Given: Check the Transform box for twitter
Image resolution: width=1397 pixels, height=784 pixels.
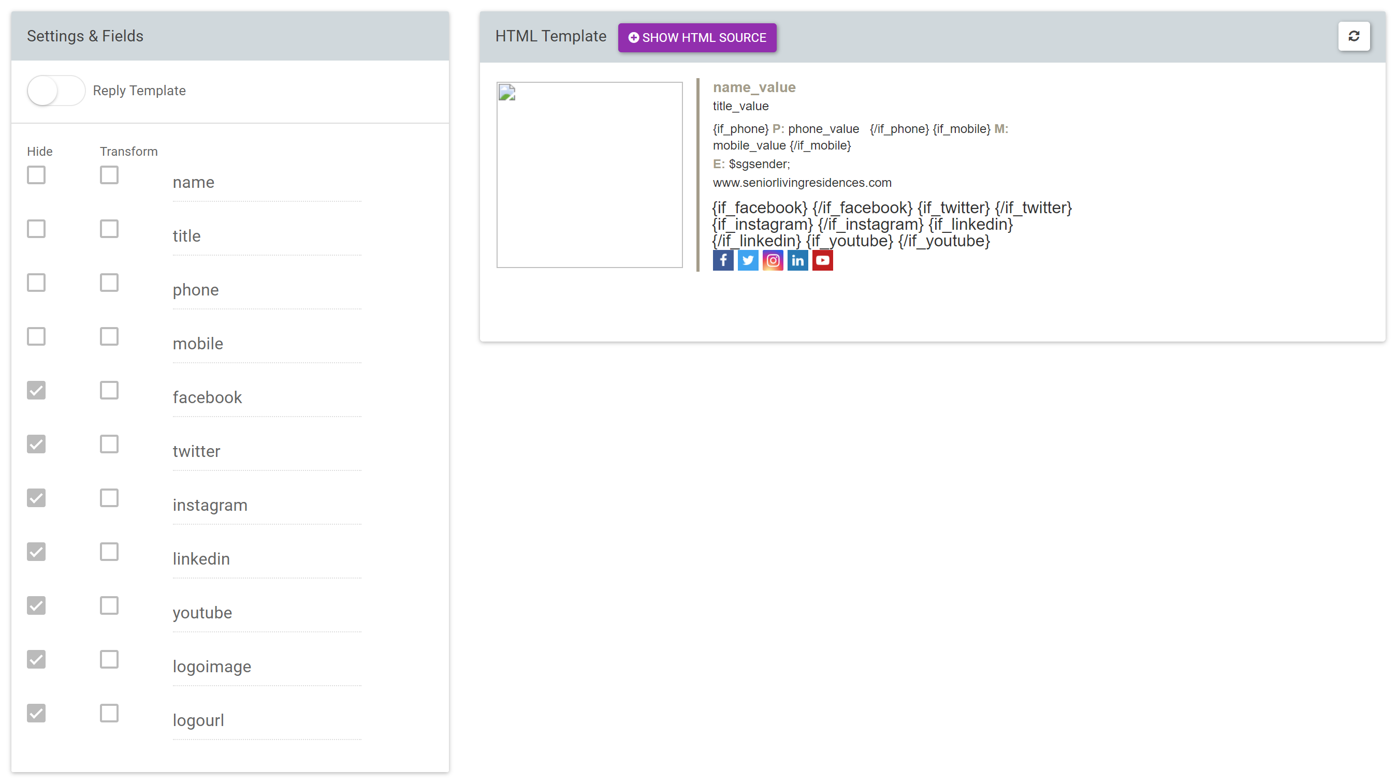Looking at the screenshot, I should 109,444.
